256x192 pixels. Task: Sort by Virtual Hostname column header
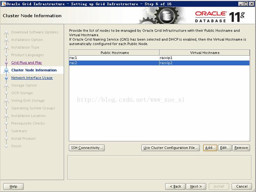point(204,53)
